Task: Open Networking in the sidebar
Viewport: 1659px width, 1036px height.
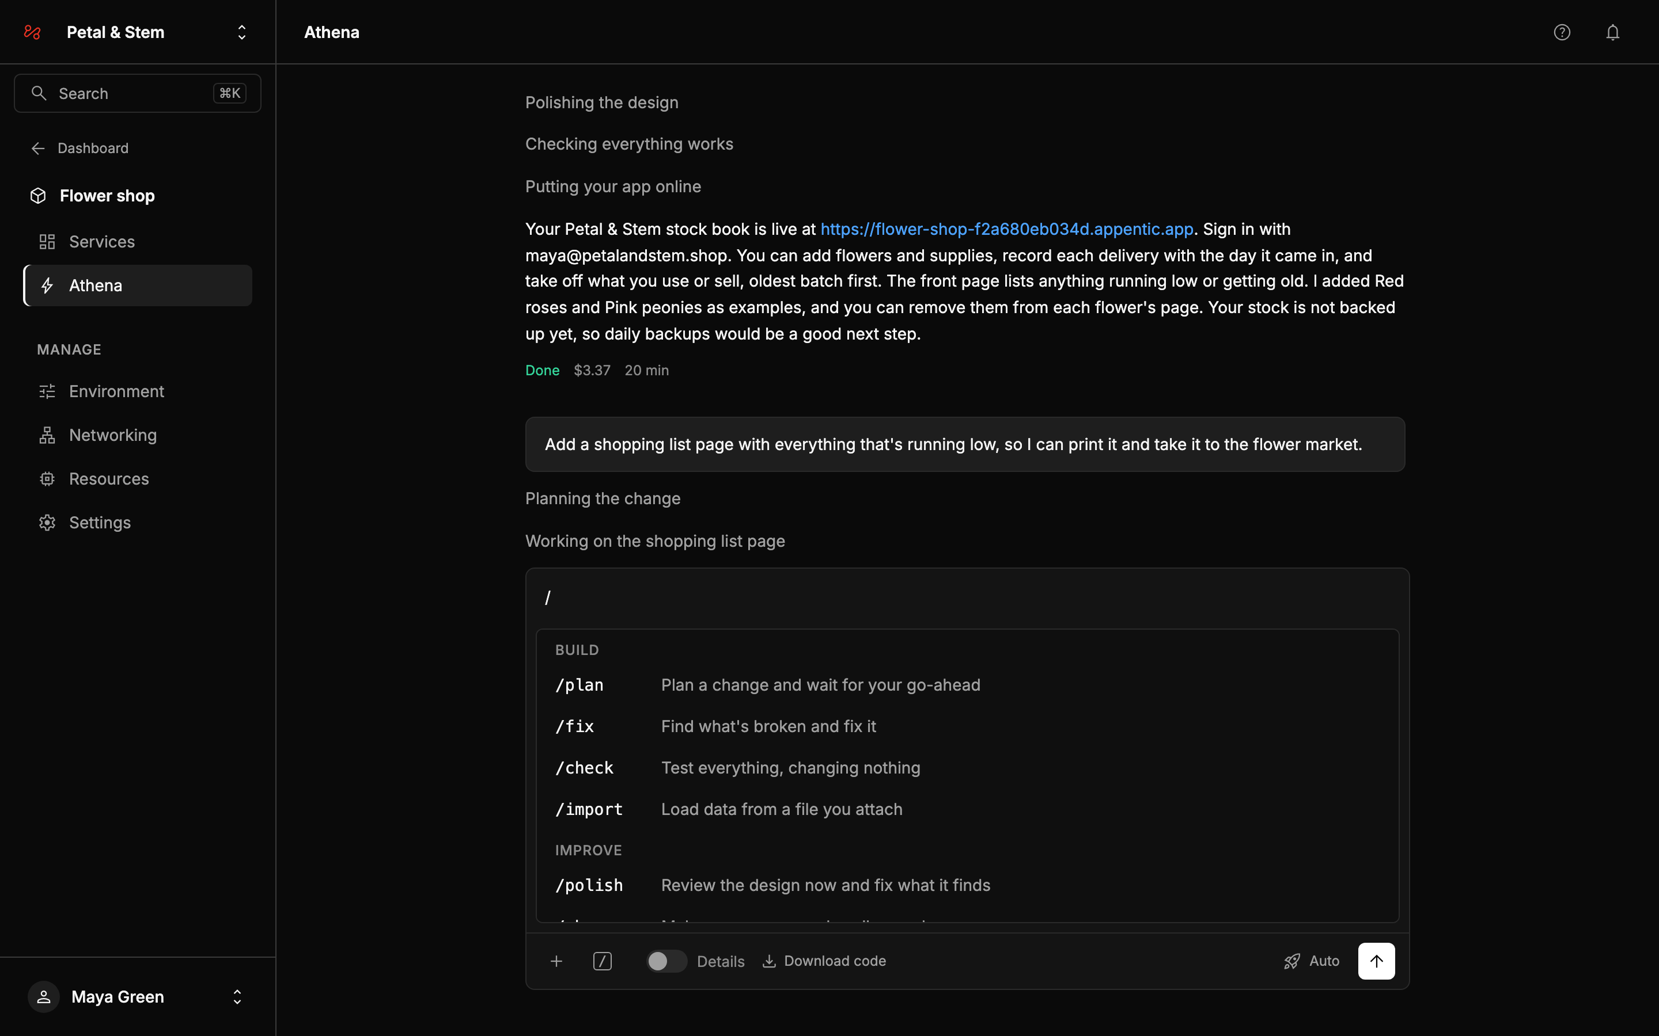Action: click(x=138, y=435)
